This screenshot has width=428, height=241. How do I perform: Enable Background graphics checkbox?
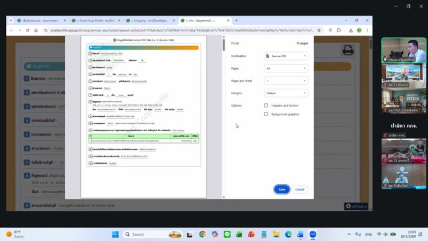[266, 114]
